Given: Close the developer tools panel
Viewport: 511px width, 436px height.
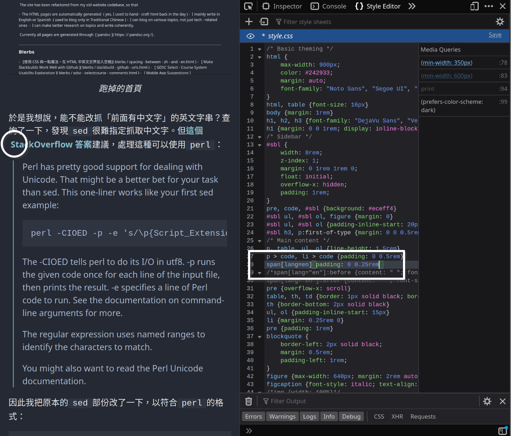Looking at the screenshot, I should click(x=502, y=6).
